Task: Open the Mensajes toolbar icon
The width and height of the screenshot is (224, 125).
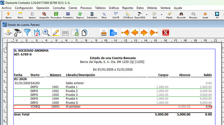Action: [x=193, y=15]
